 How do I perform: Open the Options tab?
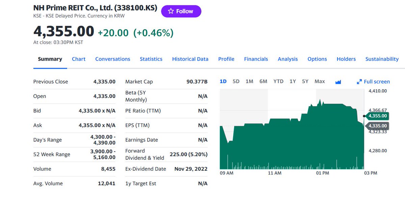317,59
